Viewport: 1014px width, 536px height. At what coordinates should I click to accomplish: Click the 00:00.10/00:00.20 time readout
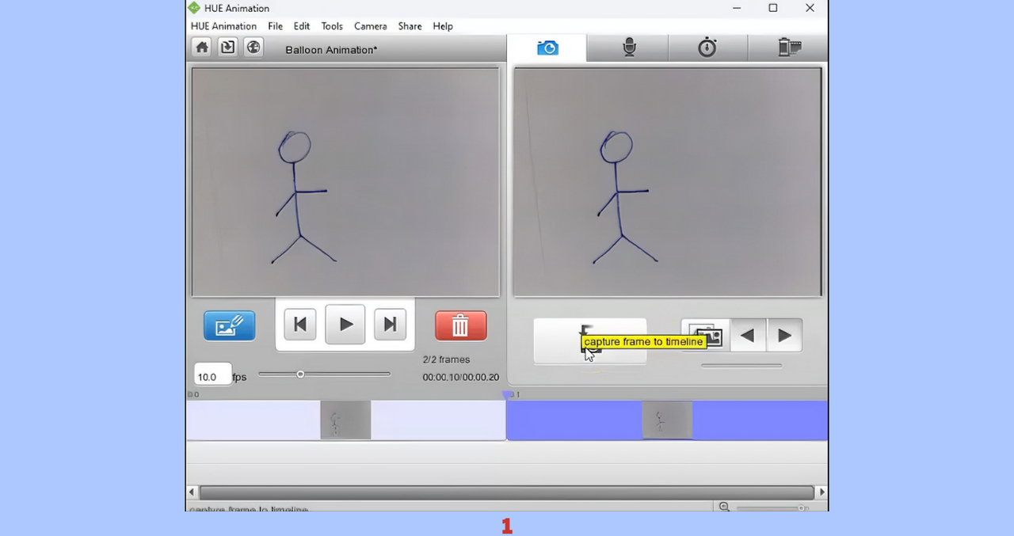(x=461, y=378)
